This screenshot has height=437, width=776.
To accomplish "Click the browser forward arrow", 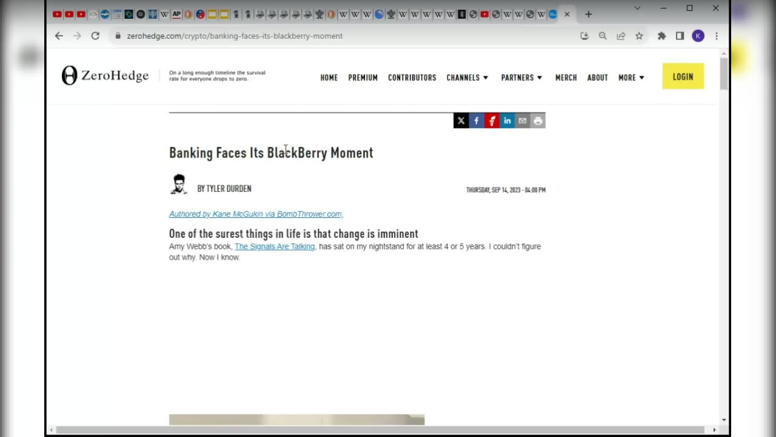I will click(77, 36).
